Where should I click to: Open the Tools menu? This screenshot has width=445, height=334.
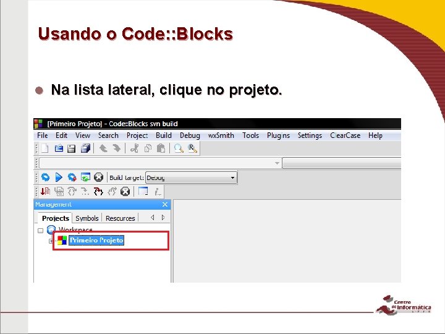pyautogui.click(x=250, y=135)
